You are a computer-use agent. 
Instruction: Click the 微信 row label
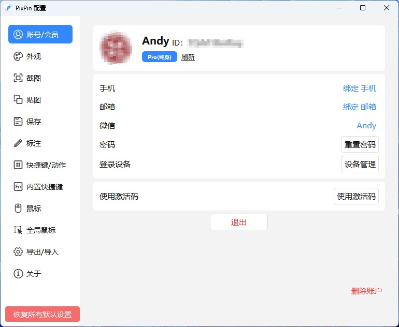pyautogui.click(x=107, y=126)
